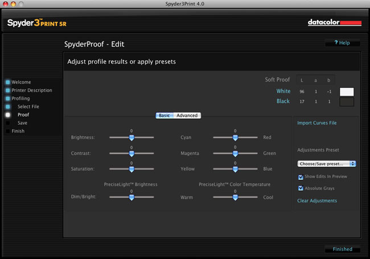Click Clear Adjustments
The height and width of the screenshot is (259, 370).
pos(317,201)
